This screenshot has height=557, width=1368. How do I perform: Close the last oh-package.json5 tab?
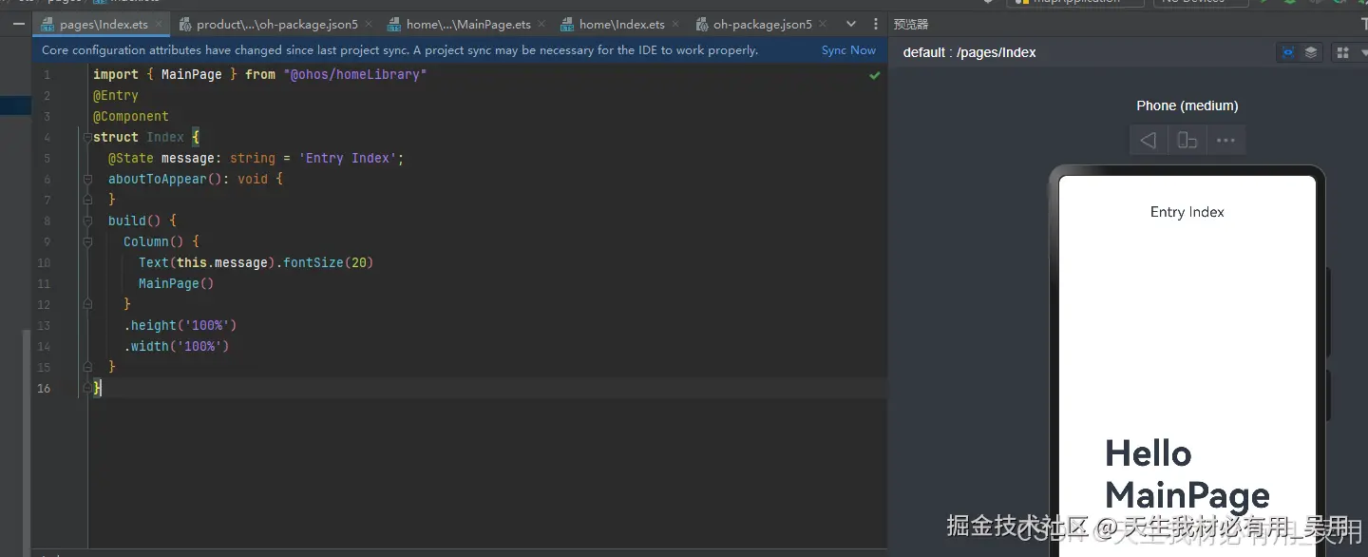pyautogui.click(x=822, y=25)
